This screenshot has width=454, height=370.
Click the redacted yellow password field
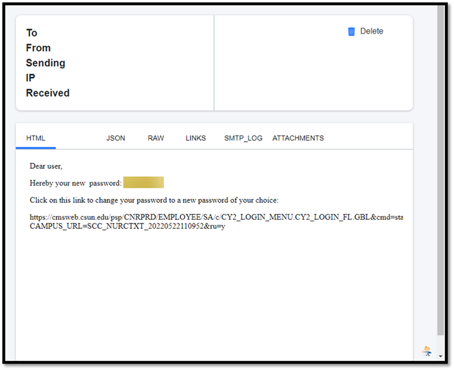click(x=143, y=183)
